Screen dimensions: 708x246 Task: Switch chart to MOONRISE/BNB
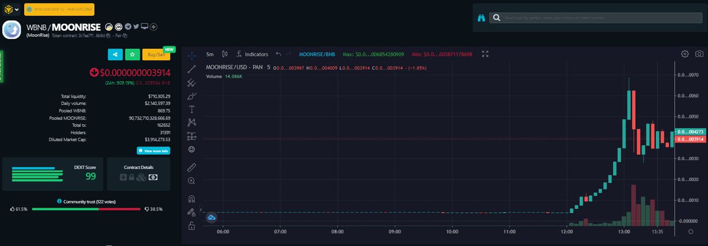coord(317,54)
